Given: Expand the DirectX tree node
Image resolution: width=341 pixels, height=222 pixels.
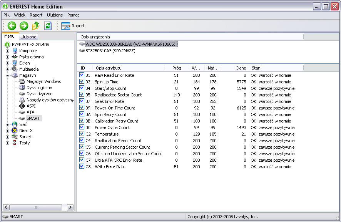Looking at the screenshot, I should [x=7, y=131].
